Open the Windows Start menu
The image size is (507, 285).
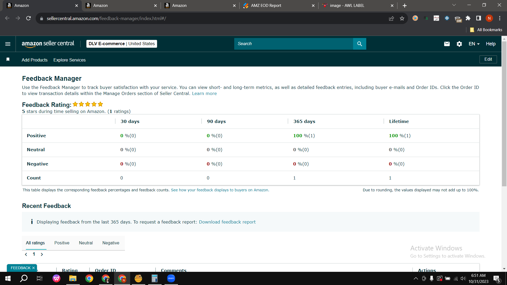(8, 278)
